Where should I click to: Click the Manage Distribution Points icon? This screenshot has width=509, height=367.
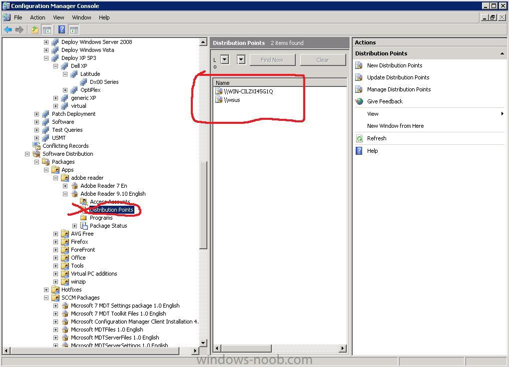click(x=359, y=89)
